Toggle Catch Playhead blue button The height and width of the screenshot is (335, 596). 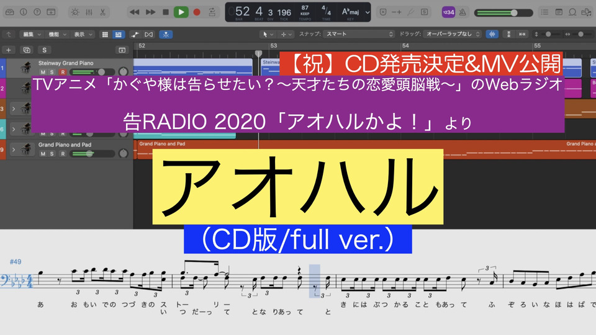pyautogui.click(x=166, y=35)
